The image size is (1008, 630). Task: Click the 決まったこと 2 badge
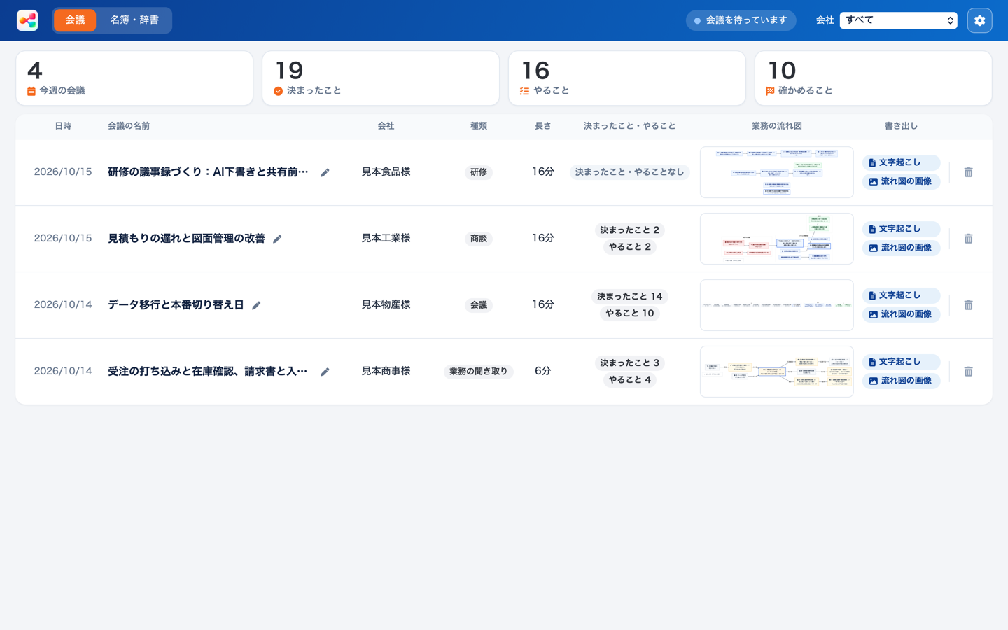[x=630, y=230]
